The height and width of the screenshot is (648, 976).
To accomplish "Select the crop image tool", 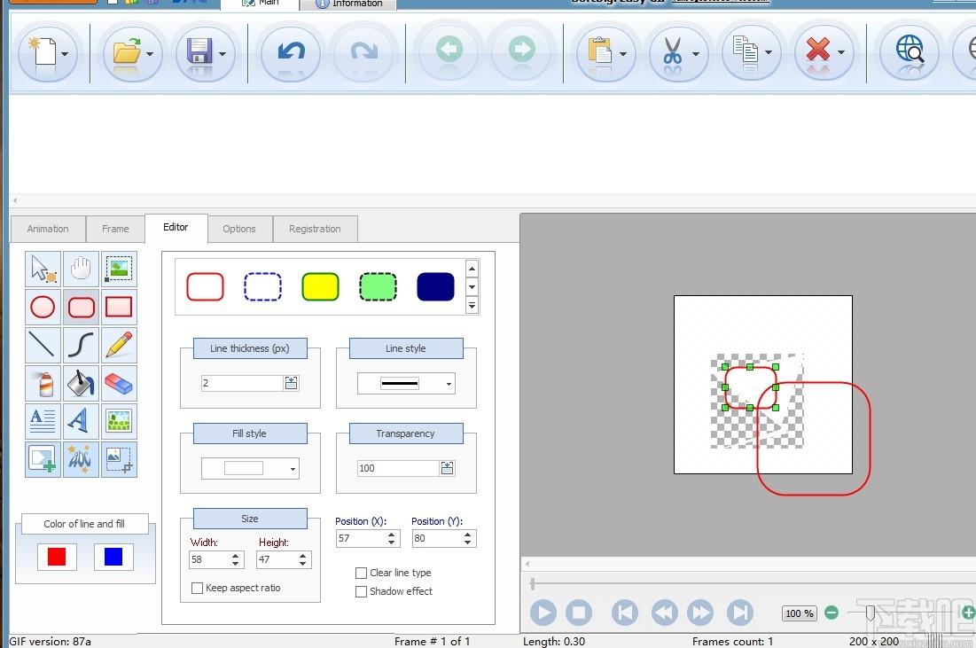I will [119, 459].
